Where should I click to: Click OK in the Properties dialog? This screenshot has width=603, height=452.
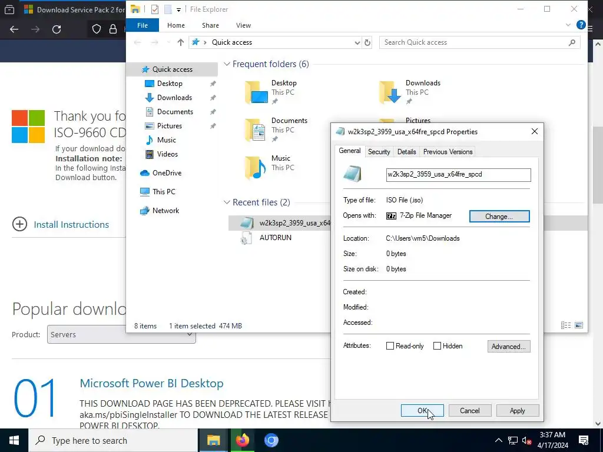coord(422,410)
